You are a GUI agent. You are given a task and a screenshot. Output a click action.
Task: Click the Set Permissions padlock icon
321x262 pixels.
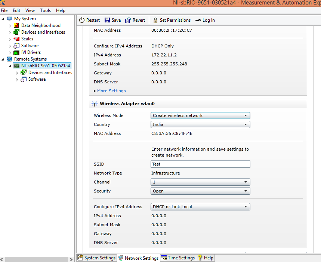(x=155, y=20)
